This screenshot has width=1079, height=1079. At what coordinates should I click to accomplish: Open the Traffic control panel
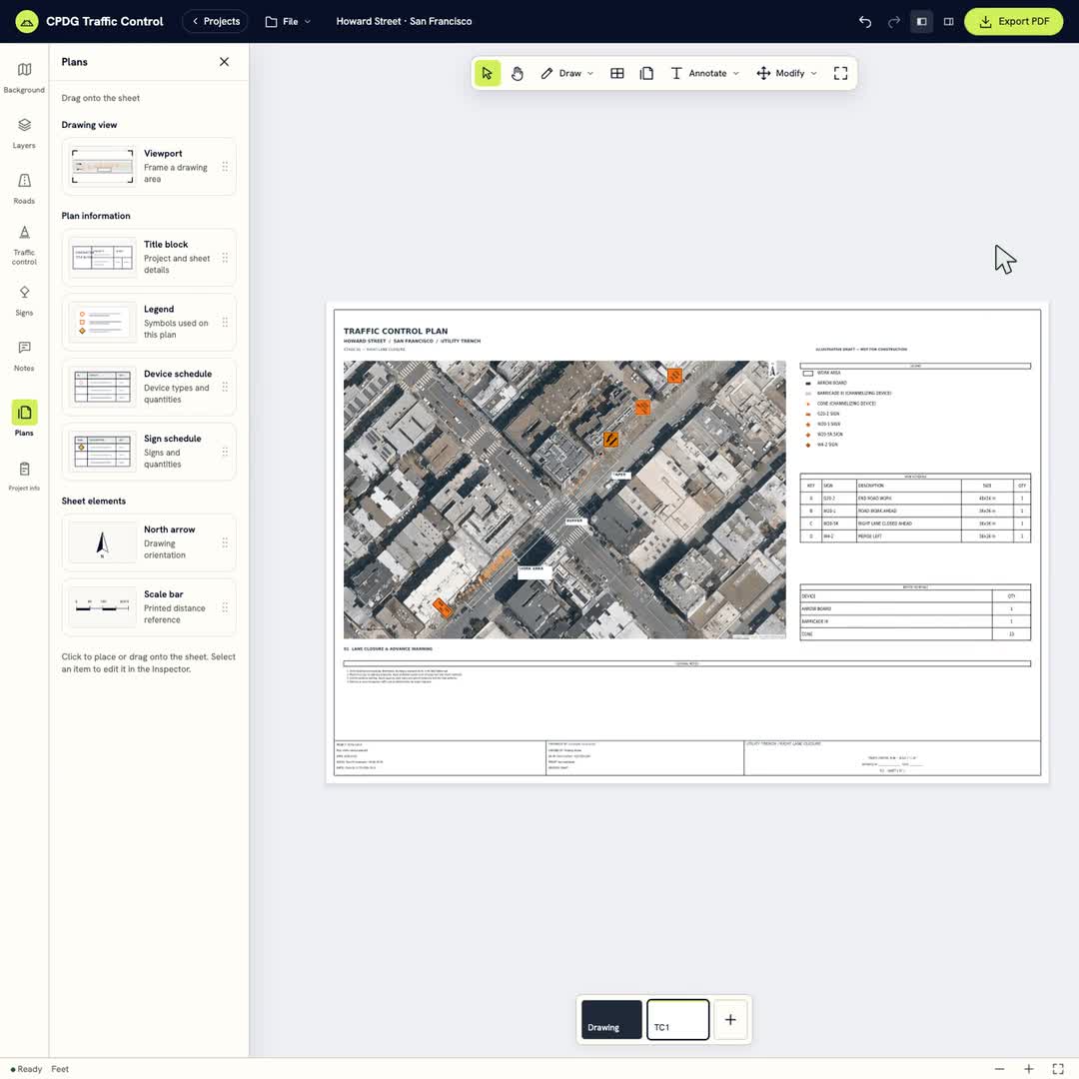click(x=24, y=246)
